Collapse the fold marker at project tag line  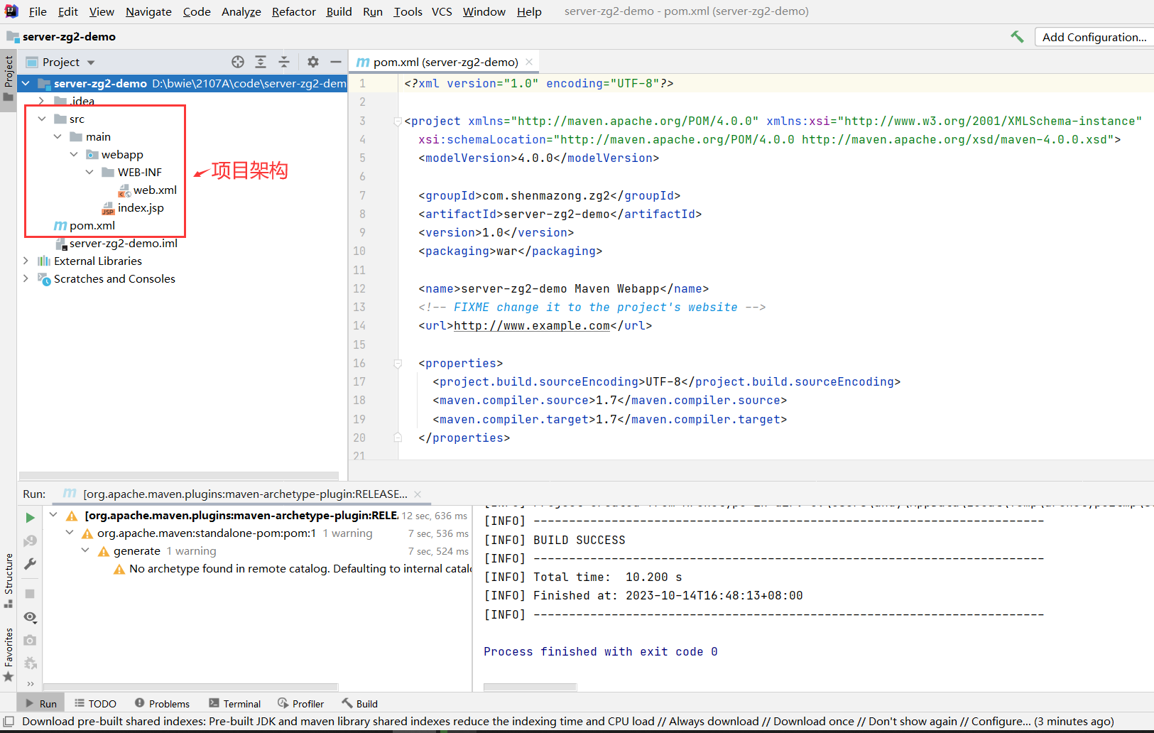[x=398, y=121]
